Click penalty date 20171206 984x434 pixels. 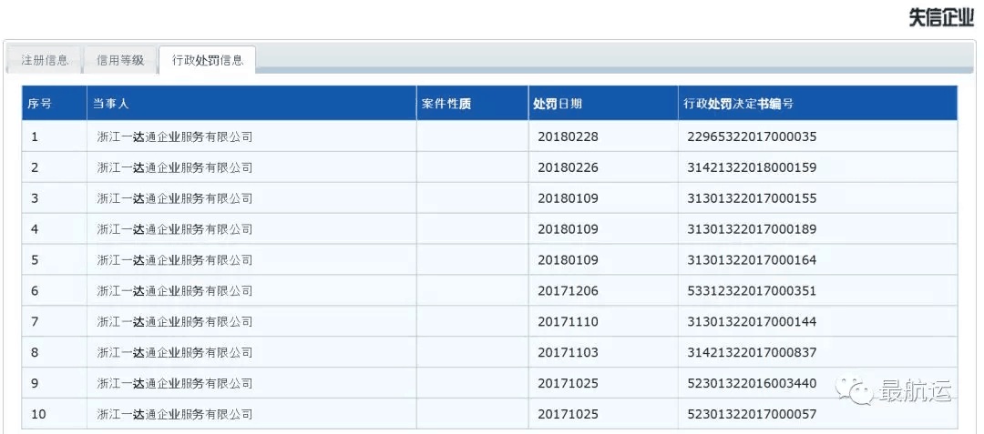(568, 290)
